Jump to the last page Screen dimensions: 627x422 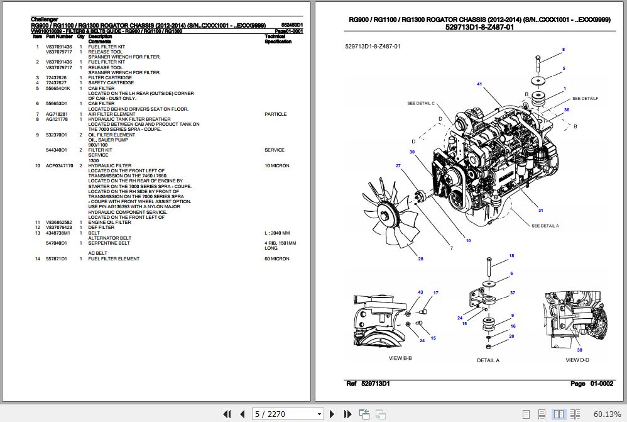pos(347,414)
